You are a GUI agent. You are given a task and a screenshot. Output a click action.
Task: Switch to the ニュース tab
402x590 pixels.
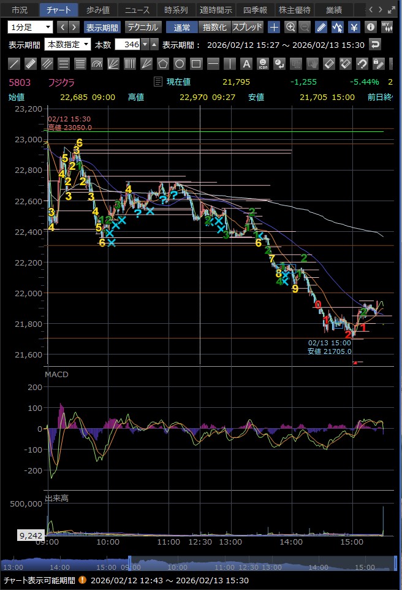(x=137, y=10)
